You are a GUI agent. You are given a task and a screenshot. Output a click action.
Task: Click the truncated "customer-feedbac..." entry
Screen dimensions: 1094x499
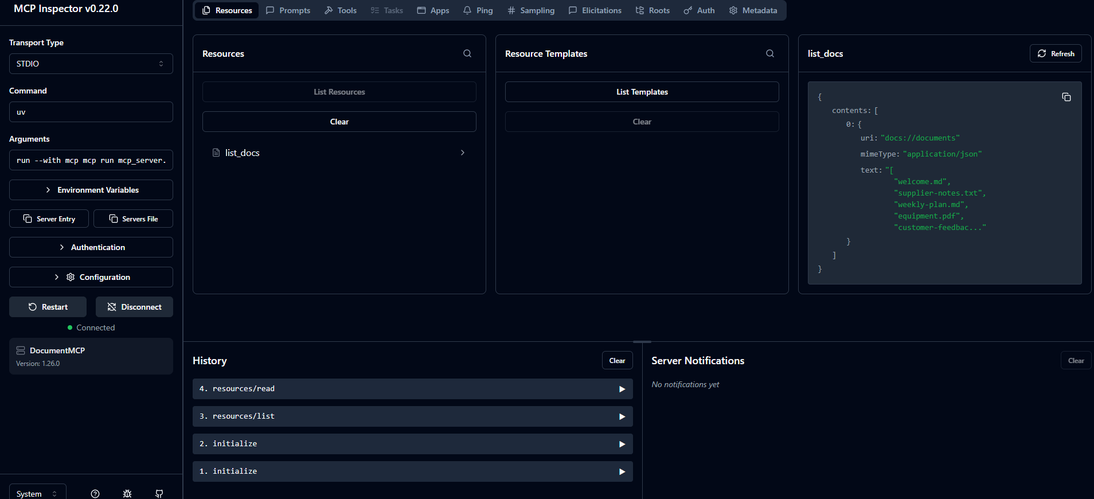click(940, 228)
